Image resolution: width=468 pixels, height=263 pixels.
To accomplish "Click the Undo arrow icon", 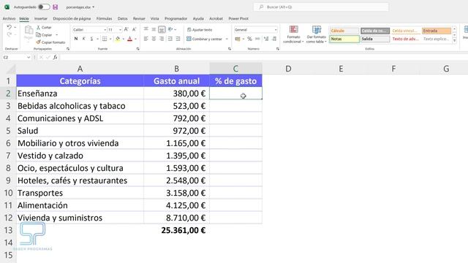I will (10, 27).
